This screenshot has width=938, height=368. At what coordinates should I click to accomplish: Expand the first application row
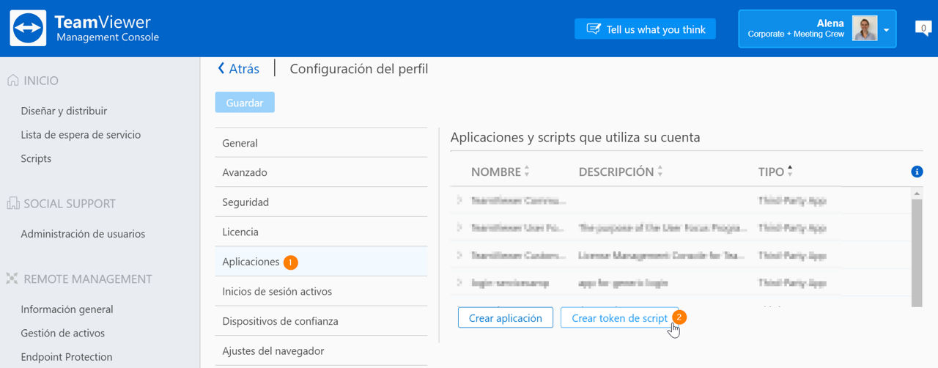459,200
